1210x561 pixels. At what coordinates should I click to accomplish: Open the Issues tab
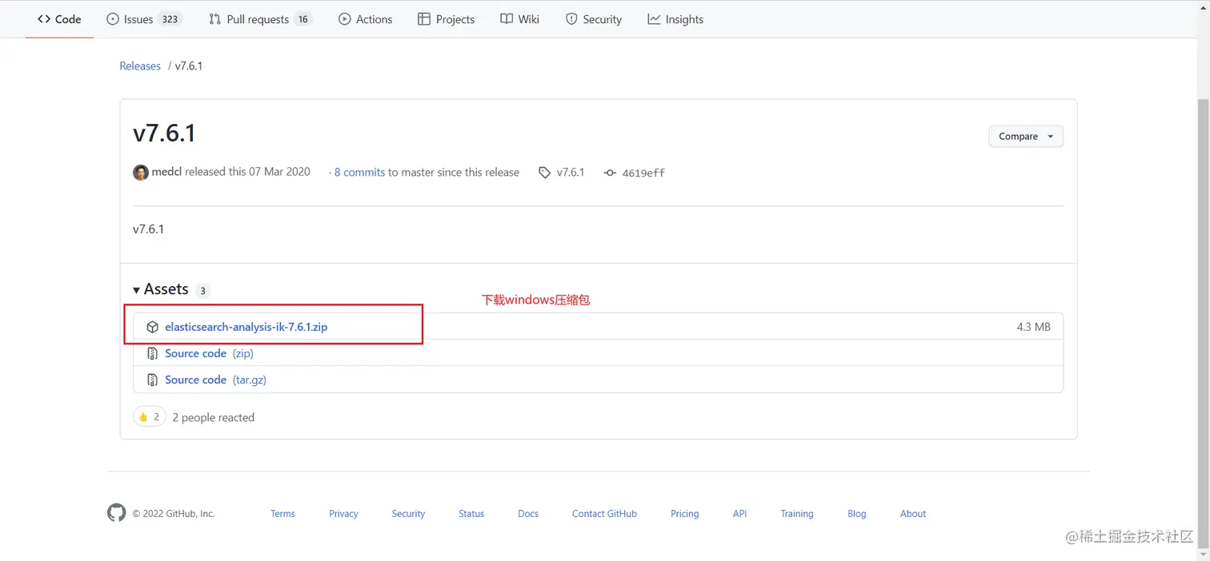pos(144,19)
